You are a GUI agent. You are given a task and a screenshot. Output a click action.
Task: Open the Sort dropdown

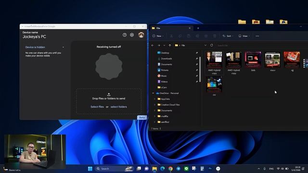[x=228, y=36]
